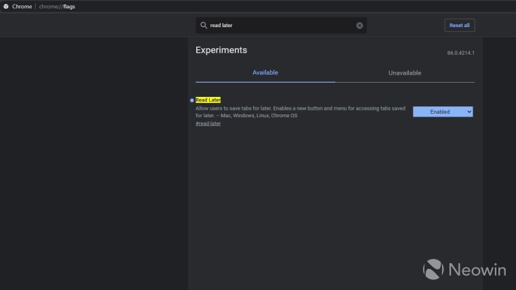Click the Experiments heading
This screenshot has width=516, height=290.
[x=221, y=50]
